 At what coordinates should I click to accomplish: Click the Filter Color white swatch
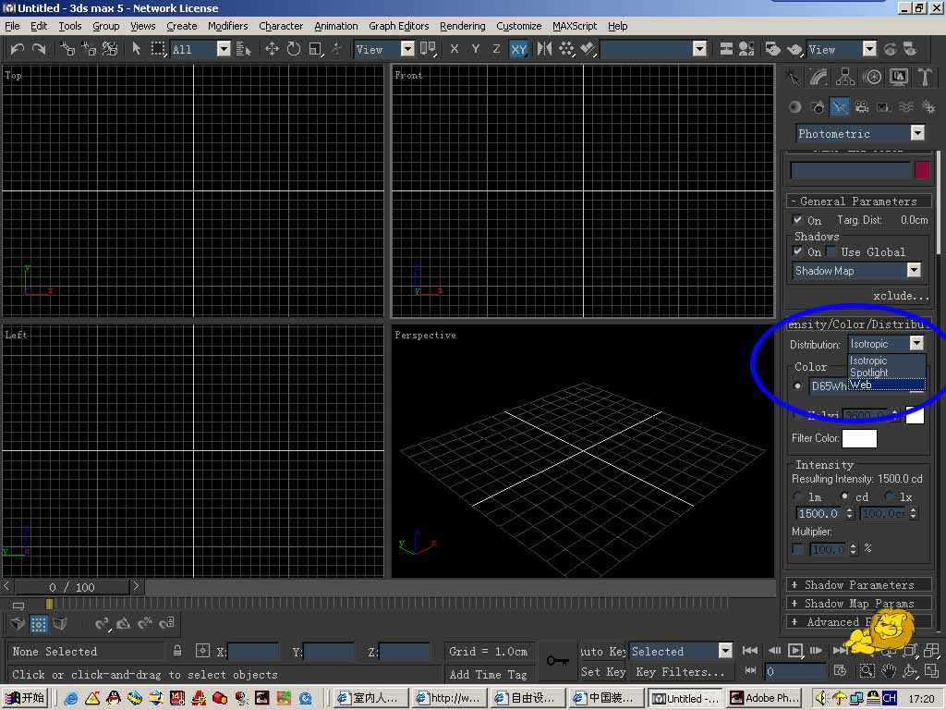[x=859, y=439]
